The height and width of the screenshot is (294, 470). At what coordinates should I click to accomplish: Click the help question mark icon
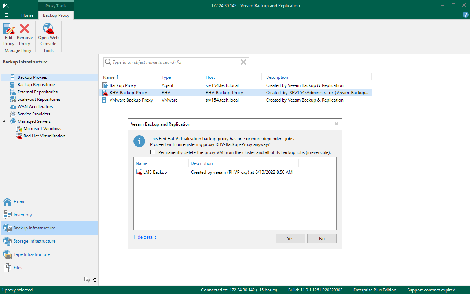tap(466, 15)
